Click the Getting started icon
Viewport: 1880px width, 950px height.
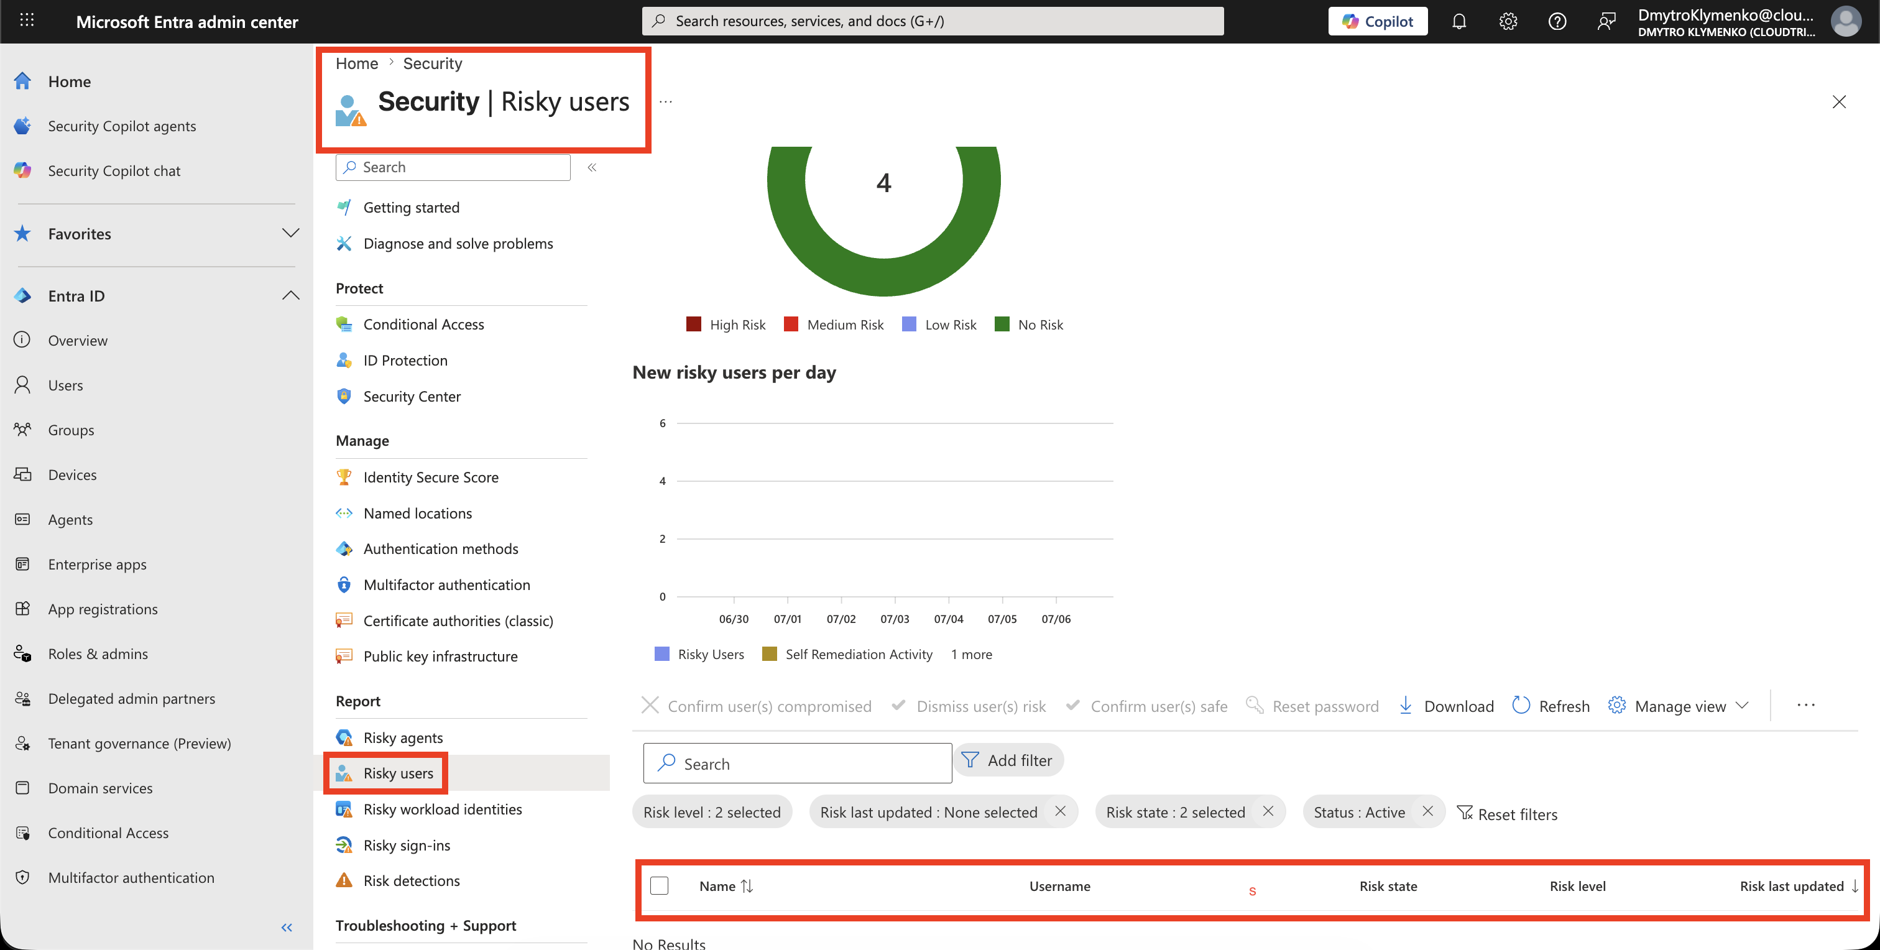pos(344,207)
